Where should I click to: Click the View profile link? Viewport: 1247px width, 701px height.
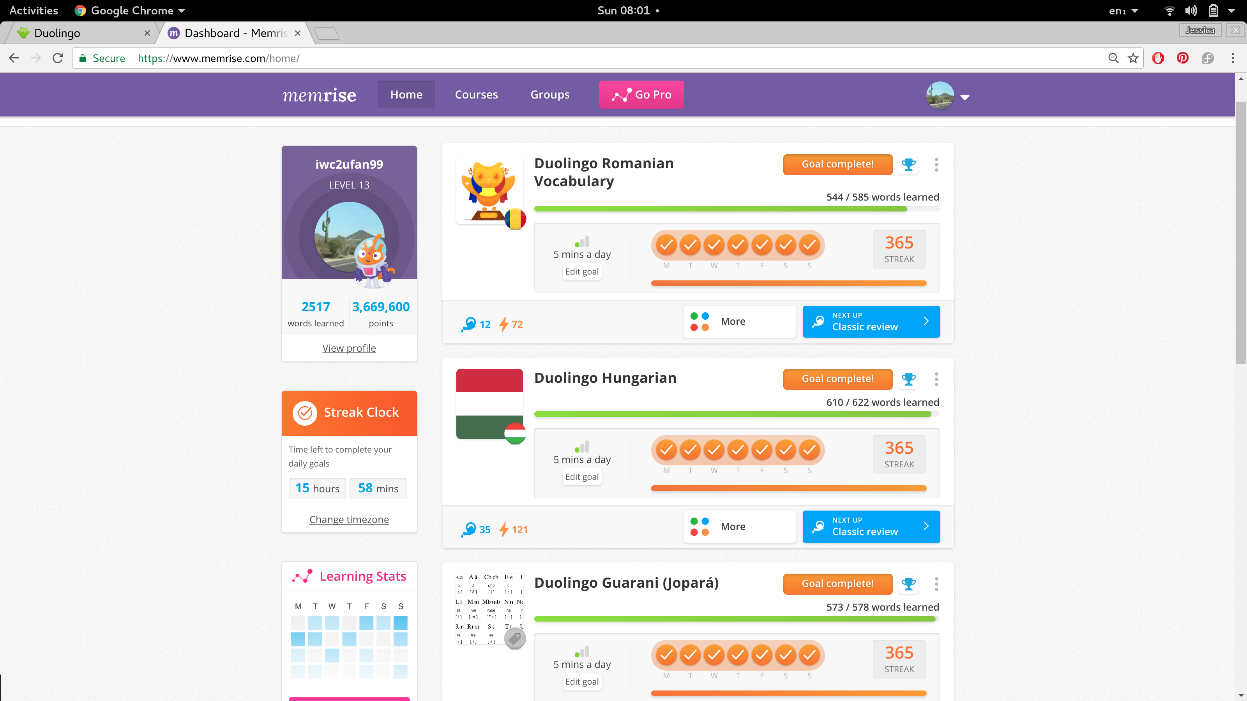(x=348, y=348)
